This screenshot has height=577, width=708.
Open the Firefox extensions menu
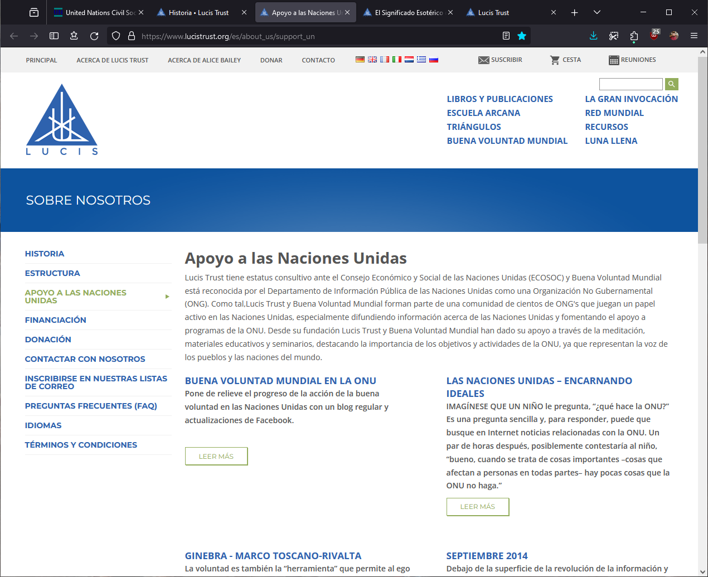634,36
